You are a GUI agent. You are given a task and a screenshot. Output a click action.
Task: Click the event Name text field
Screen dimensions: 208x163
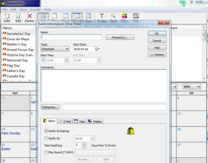(x=71, y=37)
